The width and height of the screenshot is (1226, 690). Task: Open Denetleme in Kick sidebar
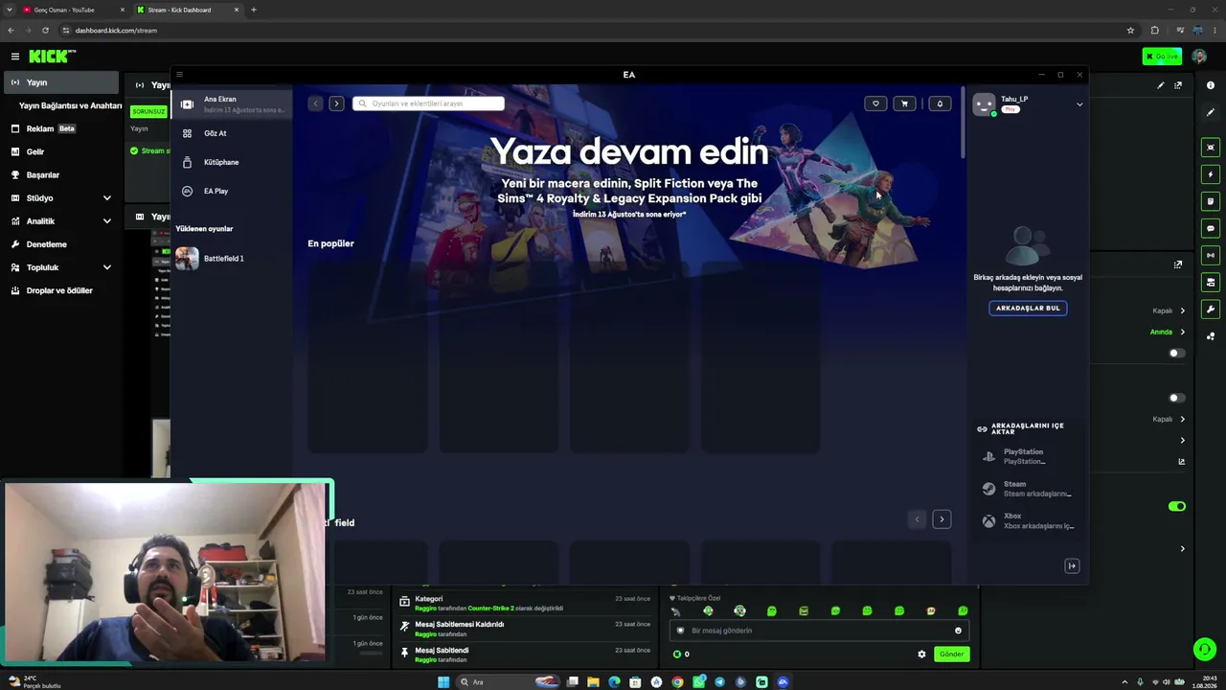(x=61, y=244)
